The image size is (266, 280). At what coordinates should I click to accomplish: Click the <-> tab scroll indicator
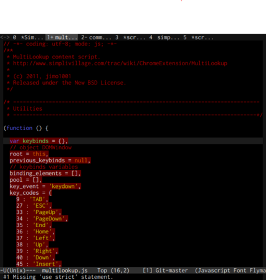click(5, 37)
